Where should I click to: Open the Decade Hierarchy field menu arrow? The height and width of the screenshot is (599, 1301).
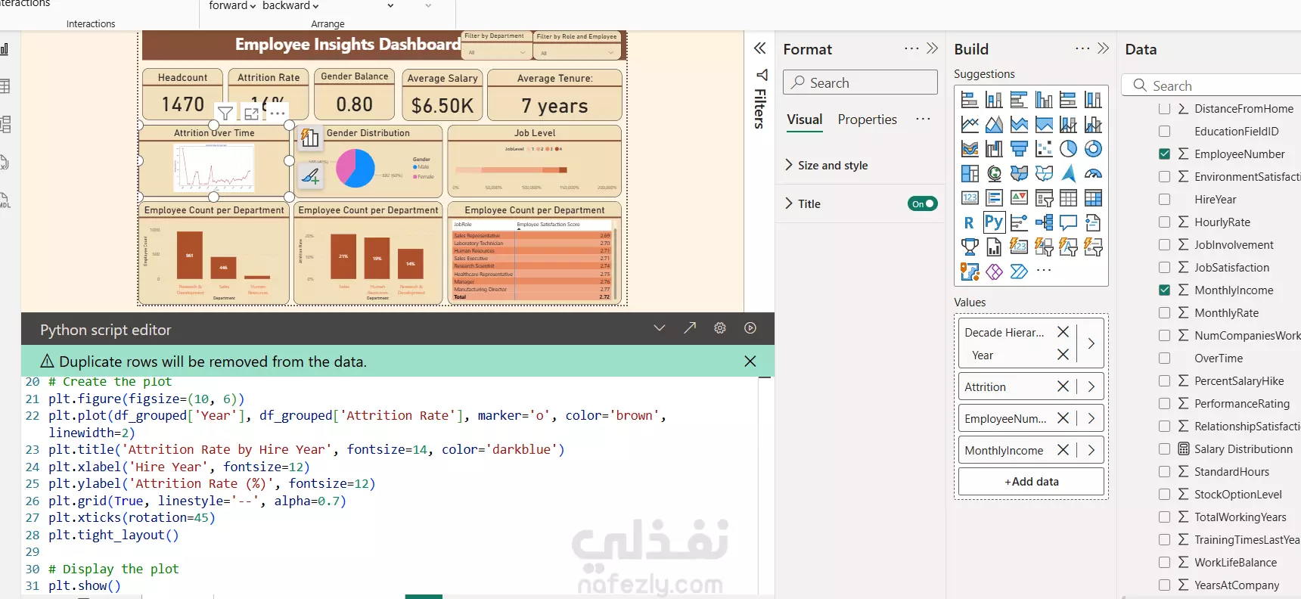tap(1091, 343)
